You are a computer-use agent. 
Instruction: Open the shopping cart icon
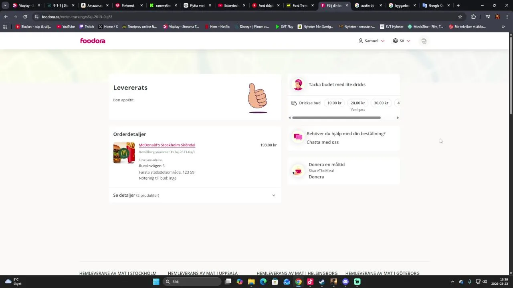point(424,41)
